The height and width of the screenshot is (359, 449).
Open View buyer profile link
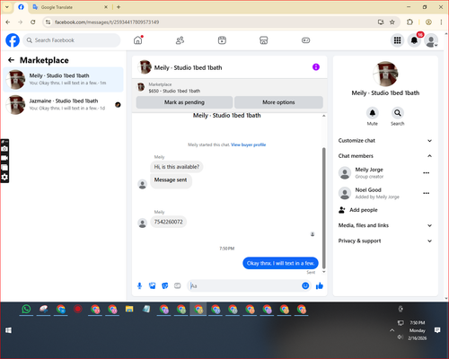(248, 144)
